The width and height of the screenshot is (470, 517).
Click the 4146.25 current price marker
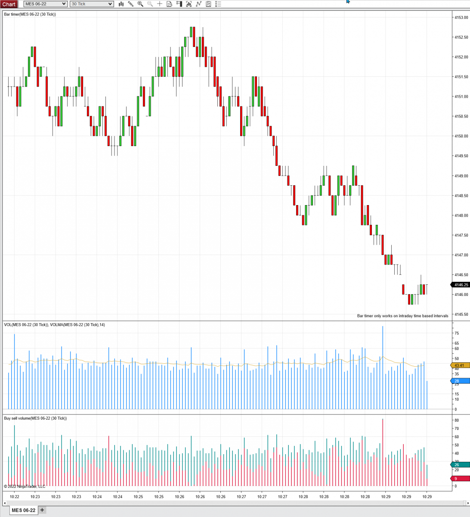coord(460,285)
